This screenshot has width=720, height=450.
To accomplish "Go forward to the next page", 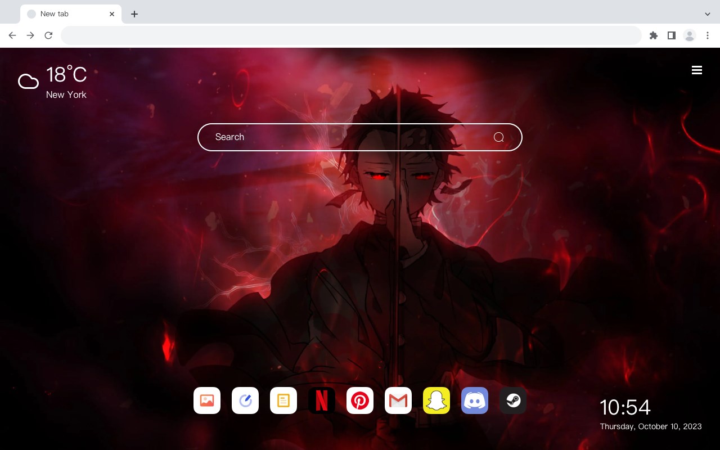I will pos(30,35).
